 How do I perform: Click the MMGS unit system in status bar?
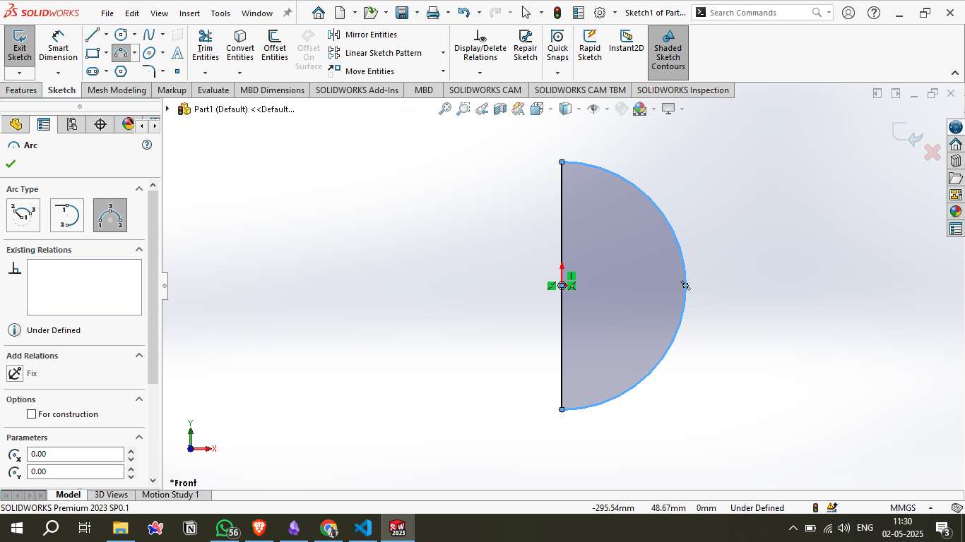point(903,508)
